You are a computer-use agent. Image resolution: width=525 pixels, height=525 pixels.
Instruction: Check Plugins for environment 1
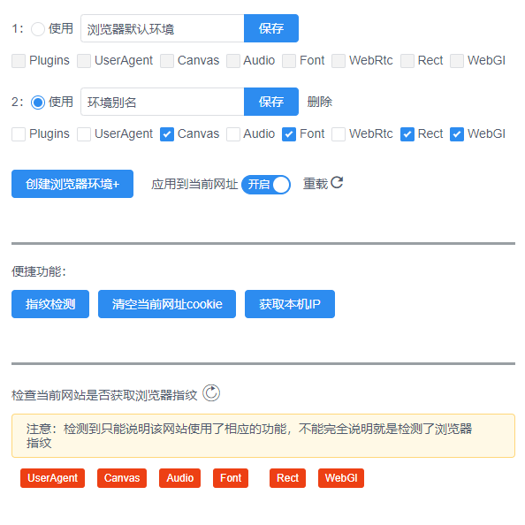19,61
